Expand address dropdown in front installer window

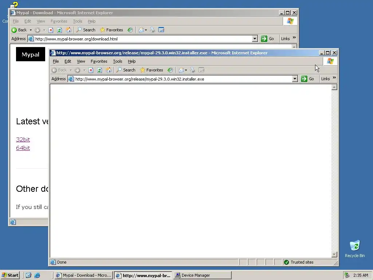295,79
